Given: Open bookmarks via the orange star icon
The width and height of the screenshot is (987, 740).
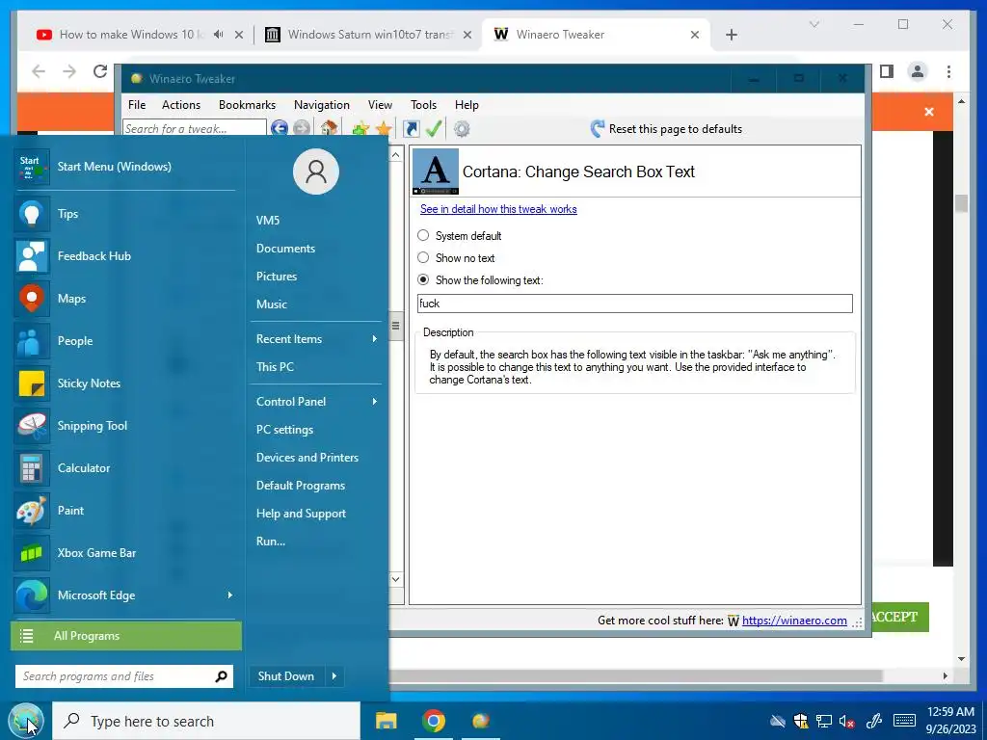Looking at the screenshot, I should point(384,129).
